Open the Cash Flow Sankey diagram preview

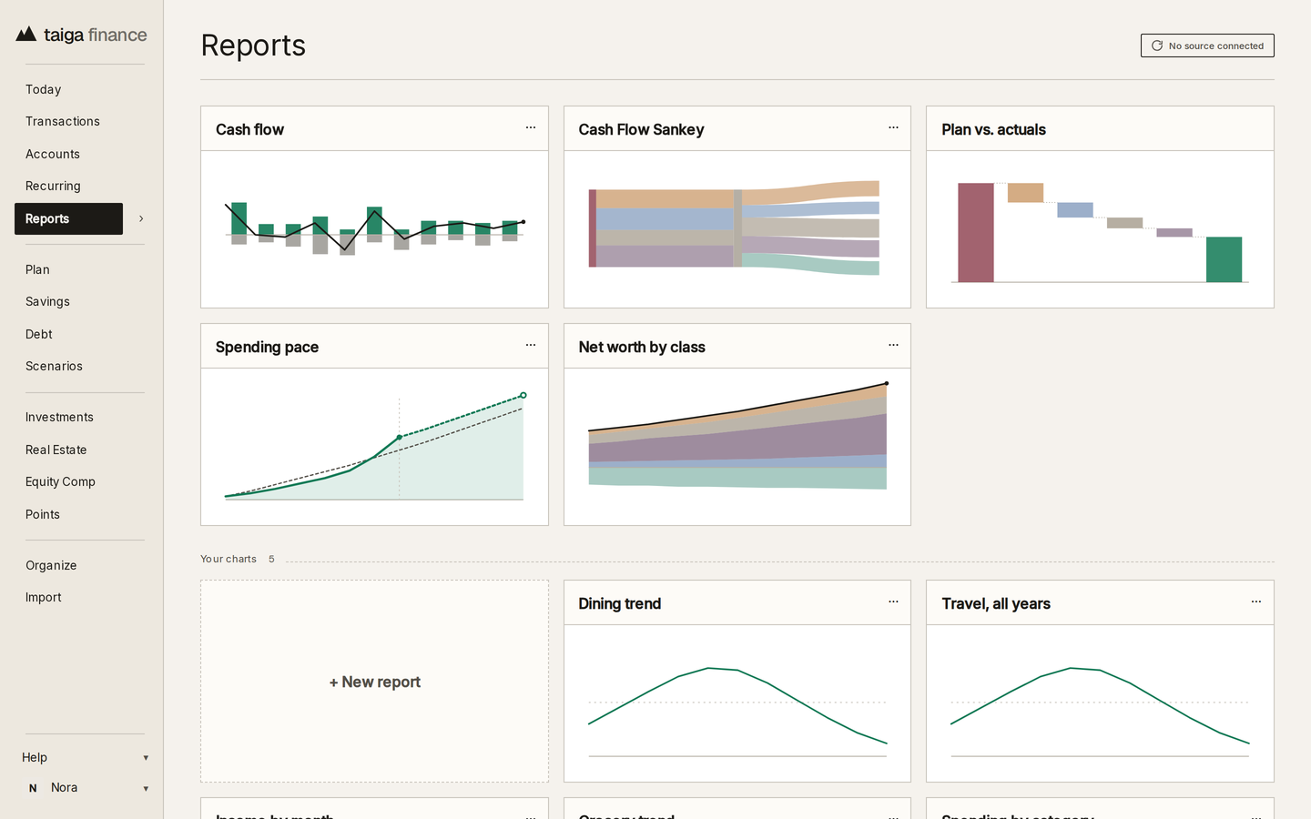[x=737, y=229]
